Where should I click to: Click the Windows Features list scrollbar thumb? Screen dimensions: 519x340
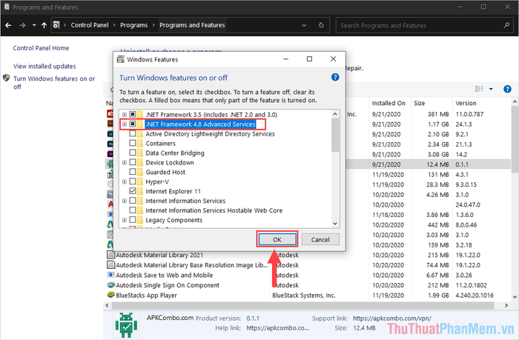[335, 135]
